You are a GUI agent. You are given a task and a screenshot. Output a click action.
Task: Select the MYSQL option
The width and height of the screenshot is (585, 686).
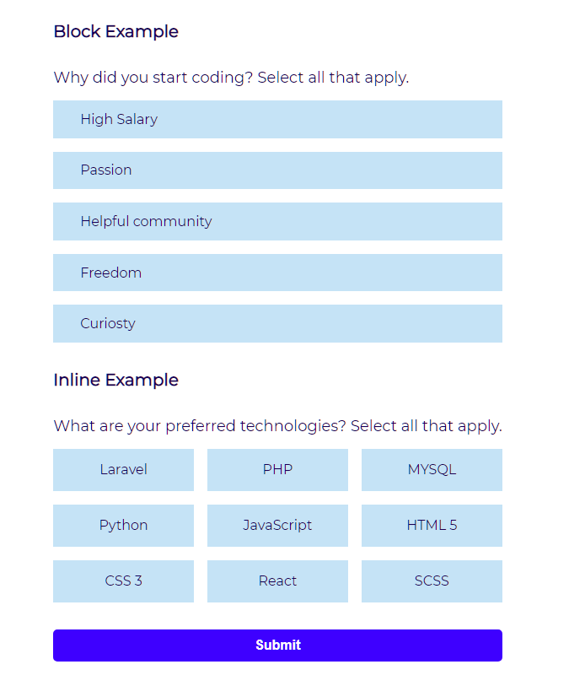432,469
